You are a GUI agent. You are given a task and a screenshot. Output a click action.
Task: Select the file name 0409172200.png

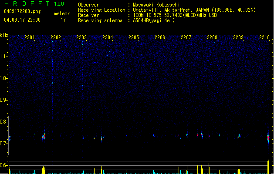coord(22,11)
